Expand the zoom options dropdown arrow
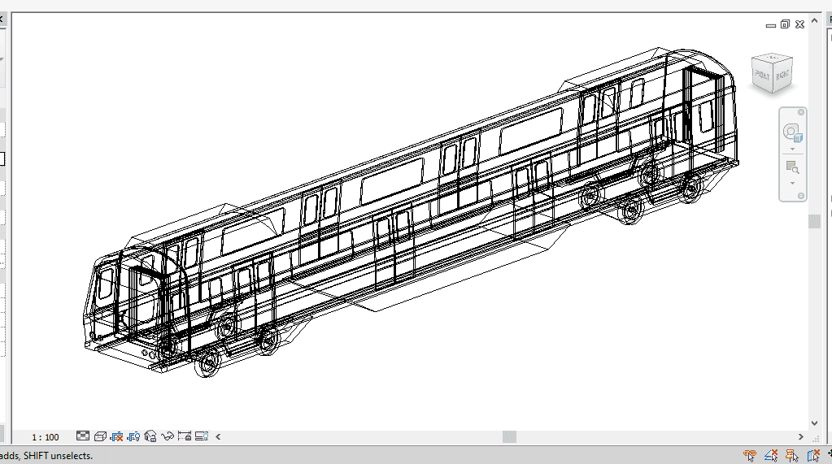 click(792, 183)
